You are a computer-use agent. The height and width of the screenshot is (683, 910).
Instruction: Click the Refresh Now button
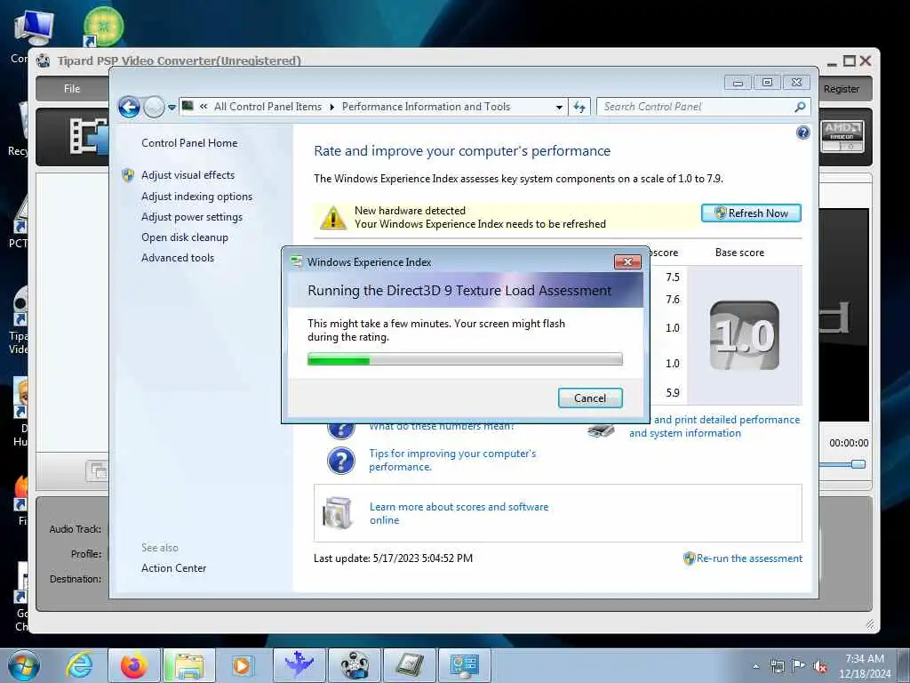pos(751,213)
